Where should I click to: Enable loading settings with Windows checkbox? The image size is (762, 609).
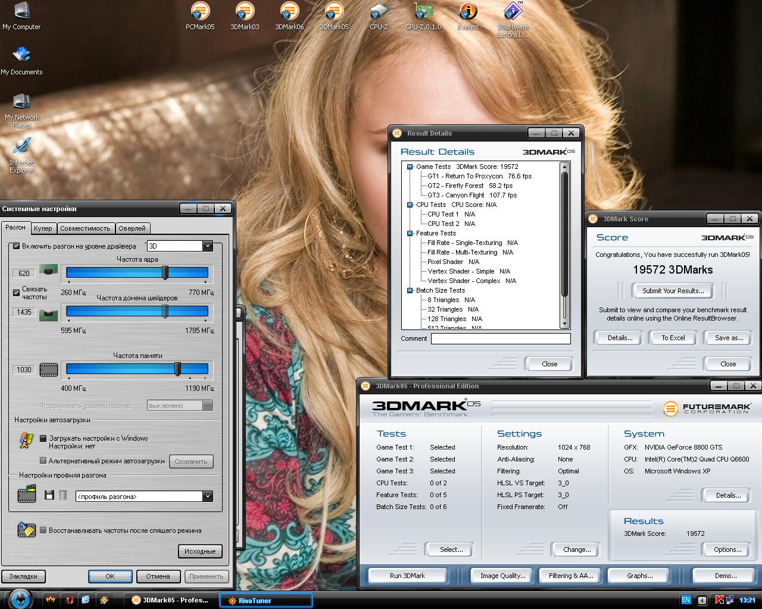[x=43, y=438]
